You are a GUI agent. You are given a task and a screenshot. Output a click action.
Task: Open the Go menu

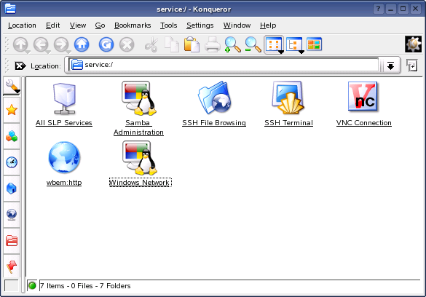point(100,25)
